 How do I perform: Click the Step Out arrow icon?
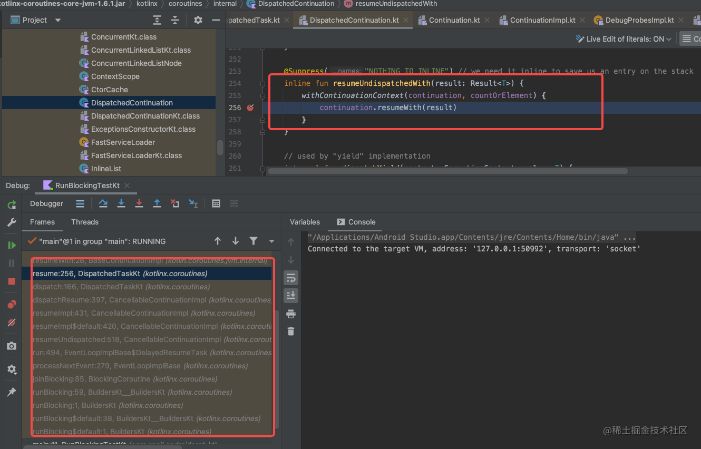coord(157,203)
